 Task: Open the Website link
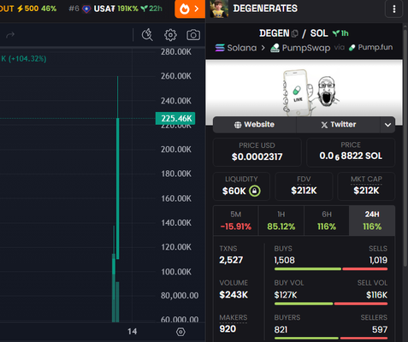[x=255, y=125]
